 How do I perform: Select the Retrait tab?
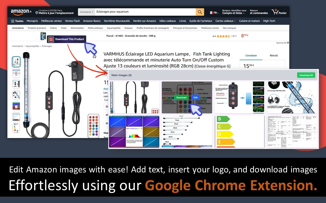pyautogui.click(x=274, y=56)
